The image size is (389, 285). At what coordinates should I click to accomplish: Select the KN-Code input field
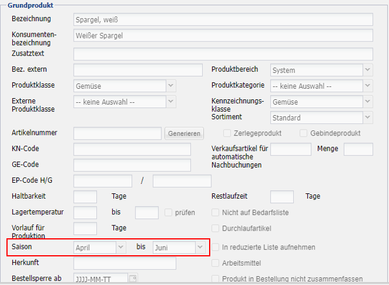tap(132, 150)
